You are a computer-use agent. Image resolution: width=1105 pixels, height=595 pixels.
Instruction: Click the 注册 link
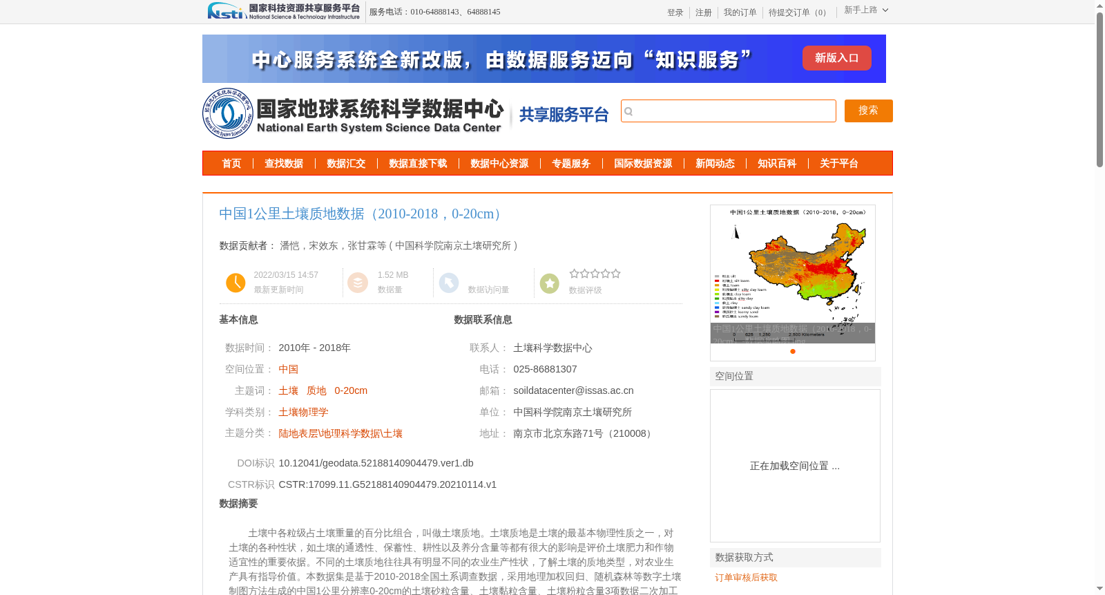tap(703, 12)
